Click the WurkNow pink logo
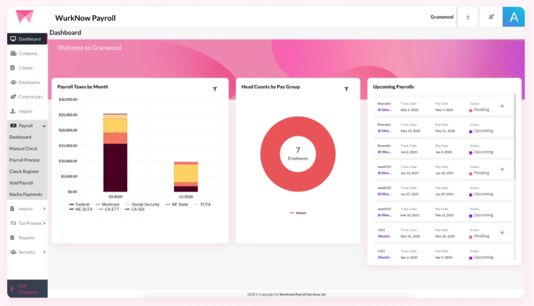 [24, 16]
